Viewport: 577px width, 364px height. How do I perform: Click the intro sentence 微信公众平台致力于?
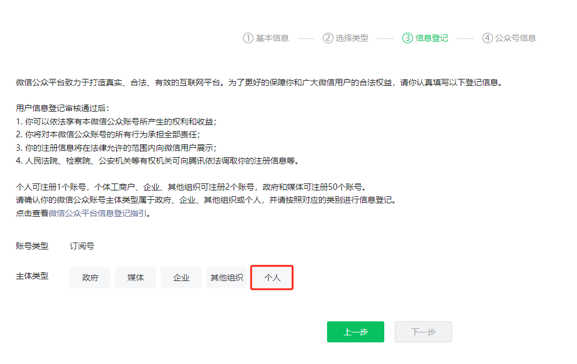259,82
